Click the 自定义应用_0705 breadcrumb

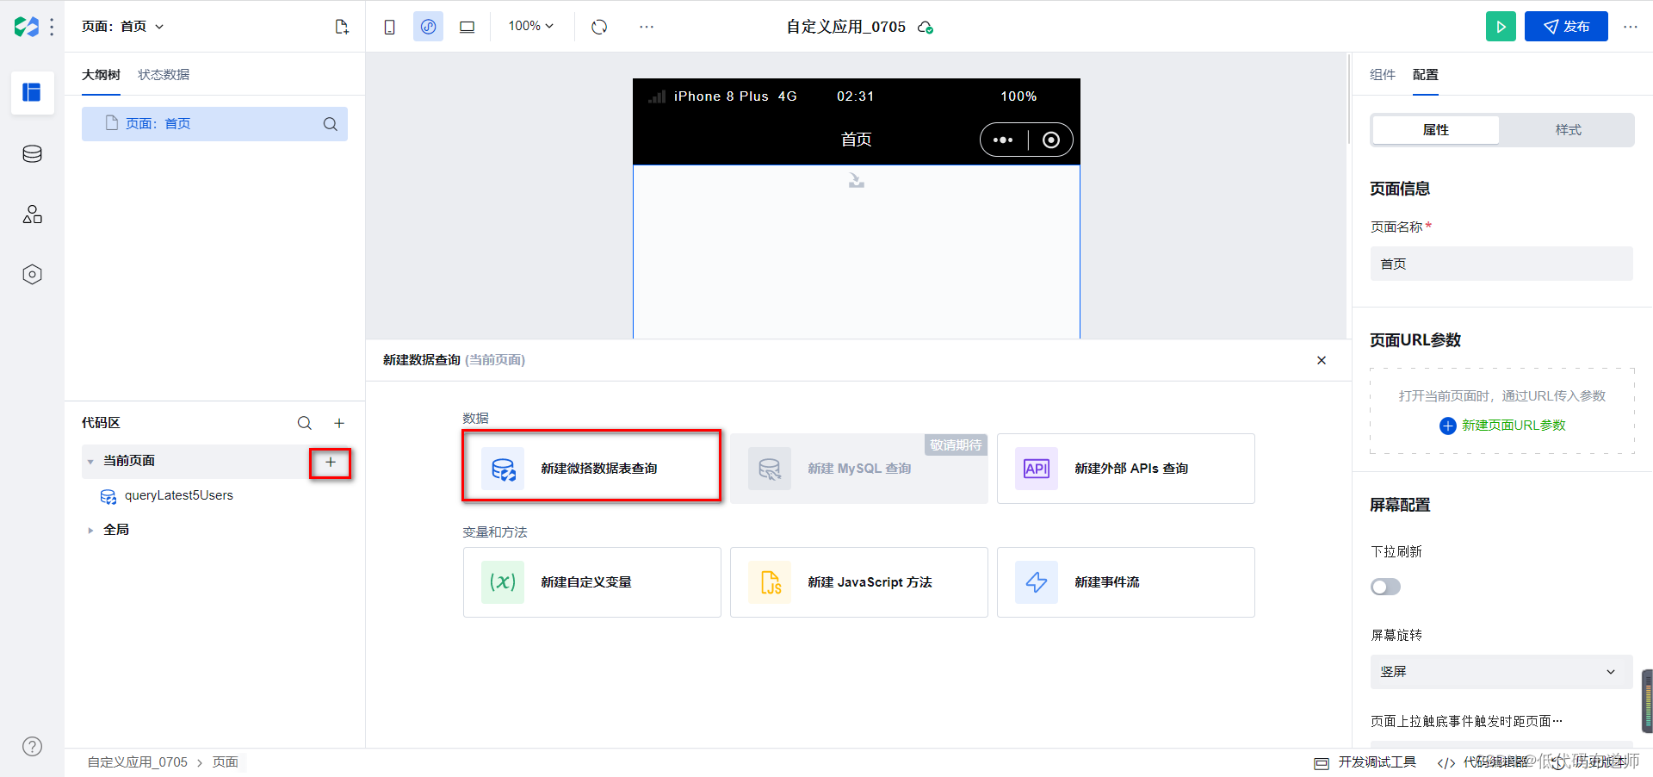click(137, 762)
